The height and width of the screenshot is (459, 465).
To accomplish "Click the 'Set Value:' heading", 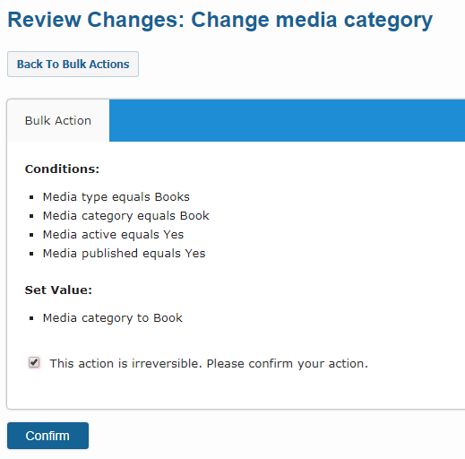I will pyautogui.click(x=58, y=290).
